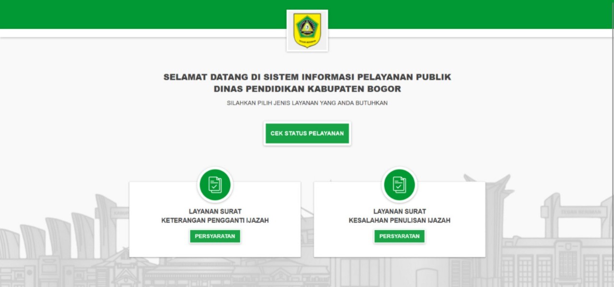Click the green document-check icon above Layanan Surat Keterangan Pengganti Ijazah

point(215,185)
